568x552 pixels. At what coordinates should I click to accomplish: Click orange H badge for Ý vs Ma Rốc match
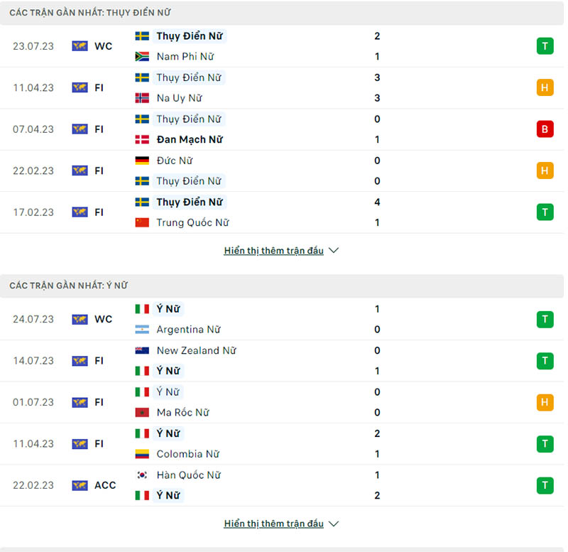tap(545, 402)
